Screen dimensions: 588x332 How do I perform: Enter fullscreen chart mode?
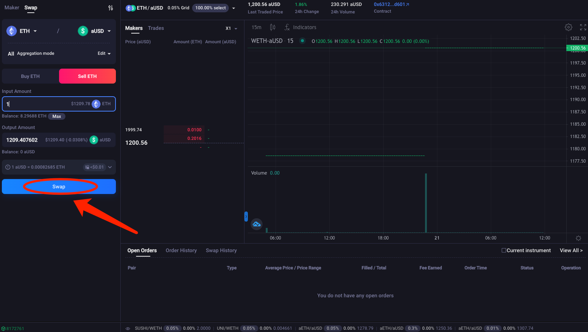(x=583, y=27)
